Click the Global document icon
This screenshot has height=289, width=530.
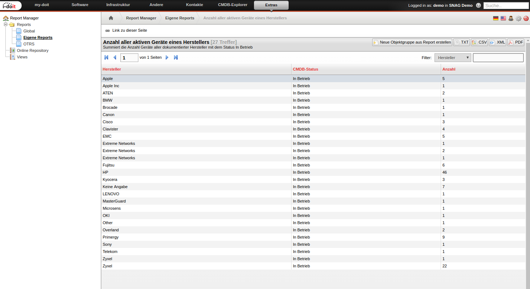pos(19,31)
